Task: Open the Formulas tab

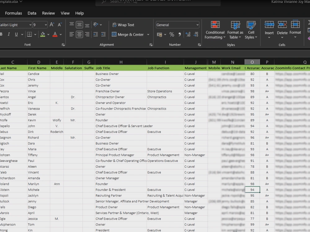Action: pos(13,13)
